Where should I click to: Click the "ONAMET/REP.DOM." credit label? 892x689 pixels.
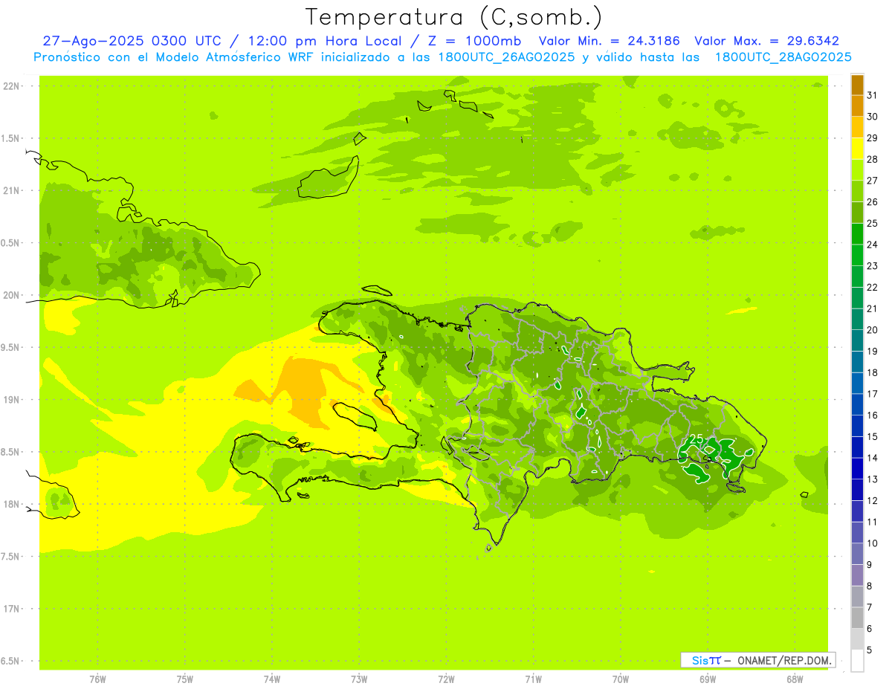(784, 660)
